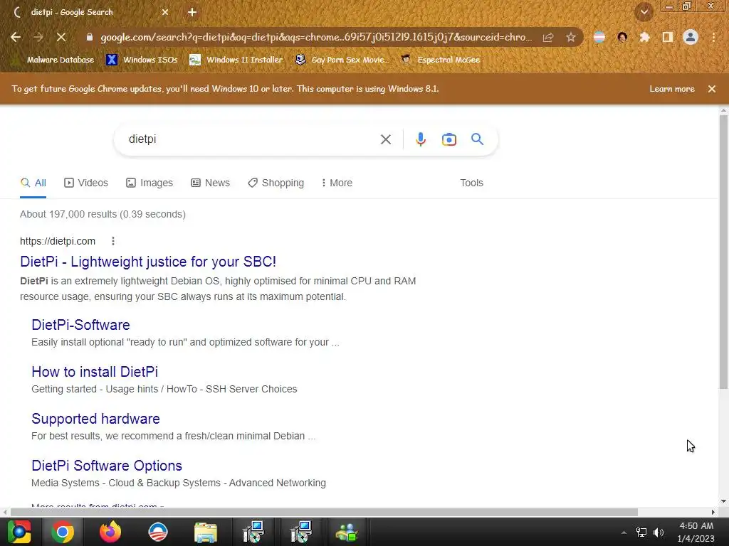729x546 pixels.
Task: Submit search with magnifier icon
Action: (478, 139)
